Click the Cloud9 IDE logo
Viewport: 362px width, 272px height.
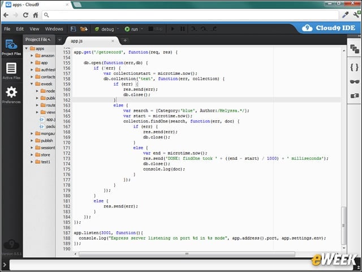329,28
